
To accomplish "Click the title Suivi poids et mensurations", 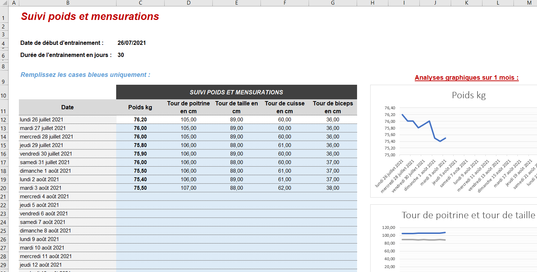I will tap(89, 16).
